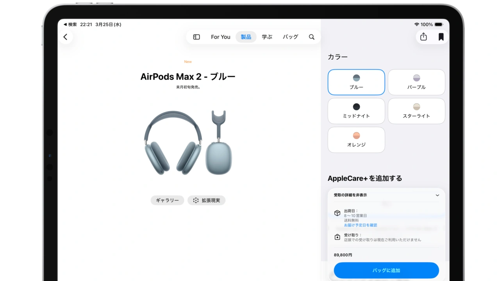Tap the Share icon
The height and width of the screenshot is (281, 500).
coord(423,36)
